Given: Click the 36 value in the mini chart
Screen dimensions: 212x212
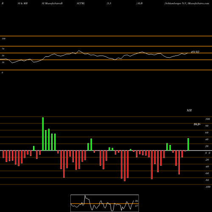Looking at the screenshot, I should point(137,201).
